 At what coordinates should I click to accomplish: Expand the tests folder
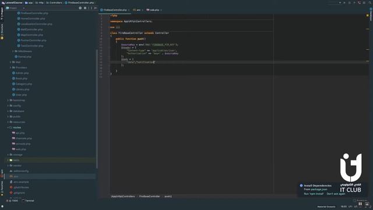pos(8,160)
